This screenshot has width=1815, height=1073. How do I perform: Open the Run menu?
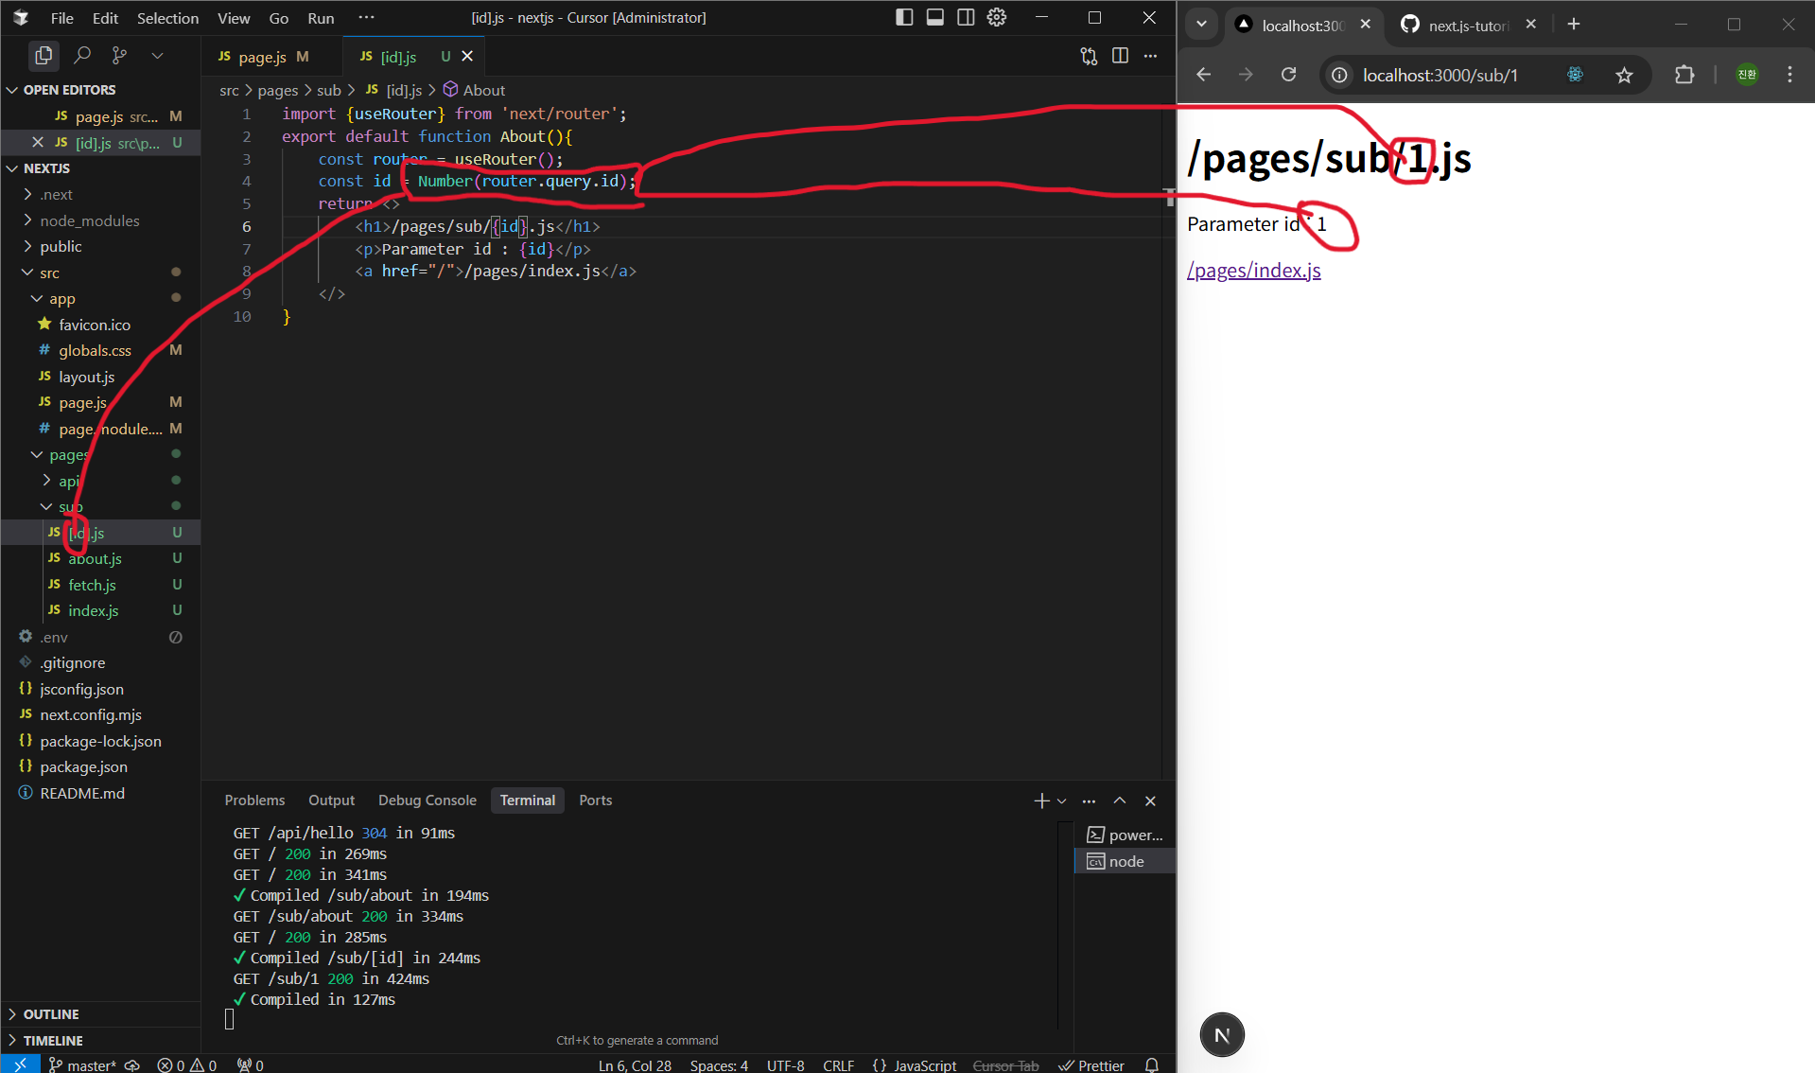320,17
